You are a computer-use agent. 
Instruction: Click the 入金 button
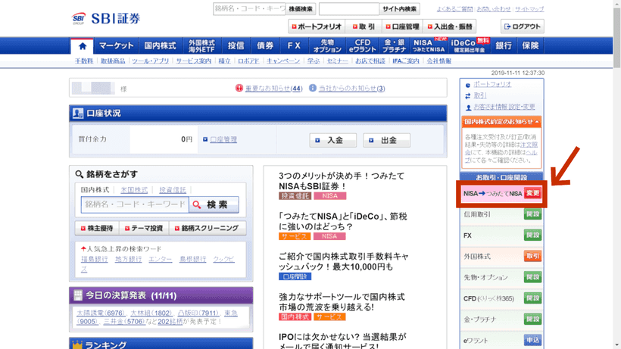[x=333, y=140]
